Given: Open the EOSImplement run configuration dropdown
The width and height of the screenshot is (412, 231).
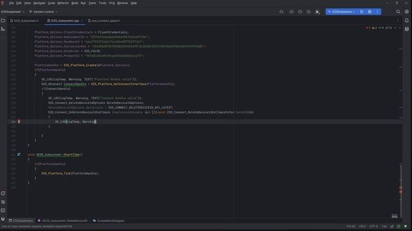Looking at the screenshot, I should (341, 12).
